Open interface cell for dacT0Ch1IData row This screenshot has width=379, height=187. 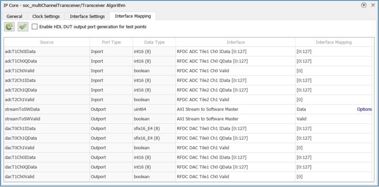235,129
